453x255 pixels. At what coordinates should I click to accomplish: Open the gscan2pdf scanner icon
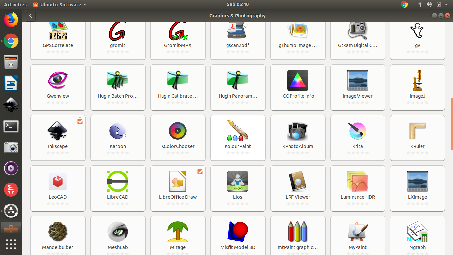237,30
